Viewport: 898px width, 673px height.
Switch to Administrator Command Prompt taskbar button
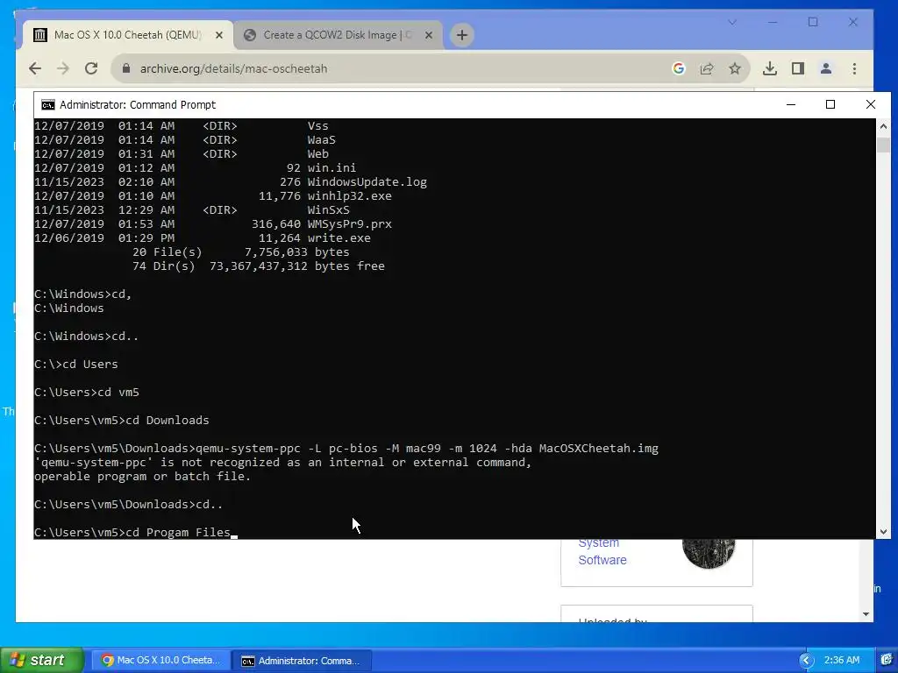tap(302, 661)
